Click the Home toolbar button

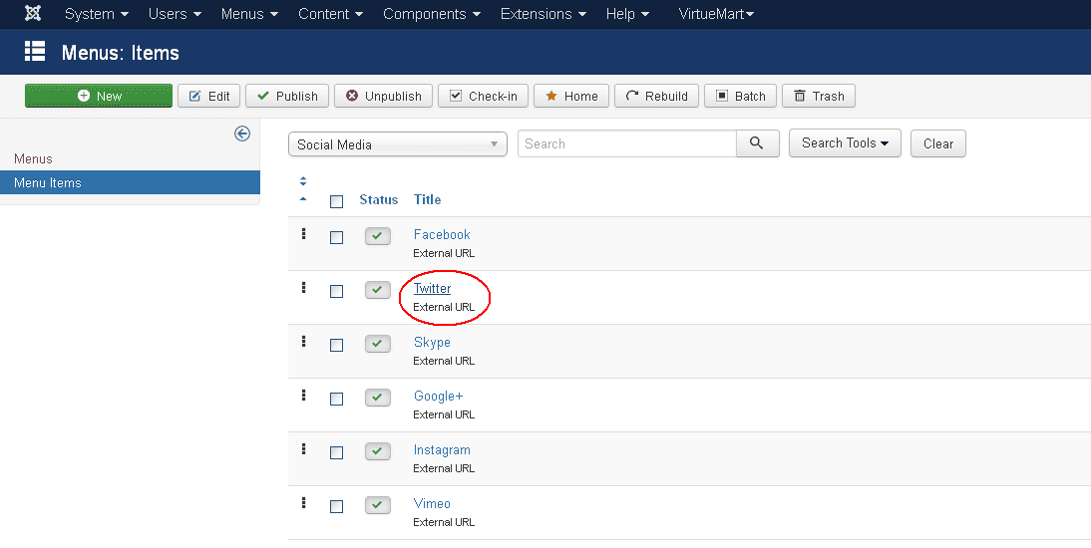(571, 96)
